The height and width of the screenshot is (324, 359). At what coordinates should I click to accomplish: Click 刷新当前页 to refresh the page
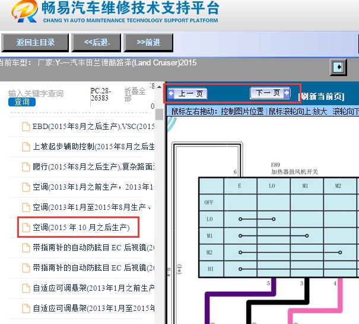point(322,96)
